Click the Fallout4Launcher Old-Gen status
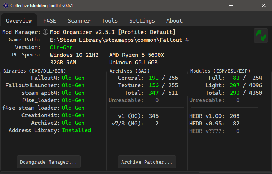This screenshot has width=272, height=174. tap(73, 85)
